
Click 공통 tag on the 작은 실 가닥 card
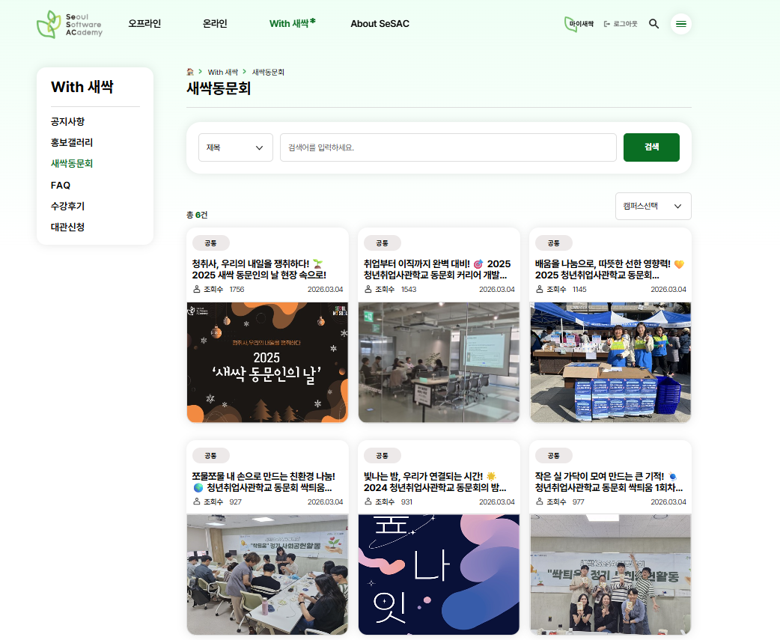[x=554, y=456]
